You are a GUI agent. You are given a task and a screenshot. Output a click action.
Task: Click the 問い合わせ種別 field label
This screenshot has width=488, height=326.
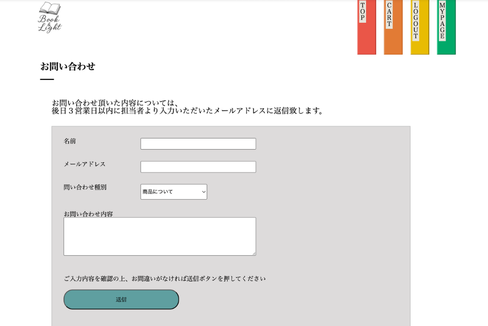click(x=85, y=188)
